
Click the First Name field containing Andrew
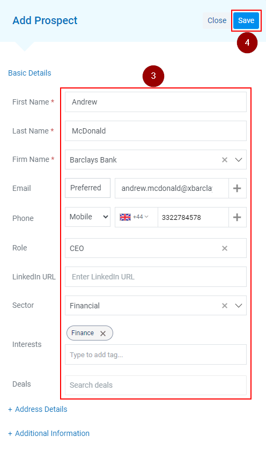pos(156,102)
